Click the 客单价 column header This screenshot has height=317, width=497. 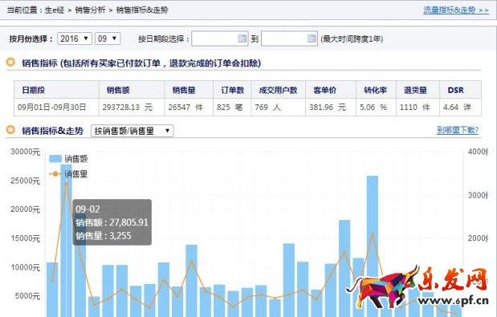coord(331,90)
